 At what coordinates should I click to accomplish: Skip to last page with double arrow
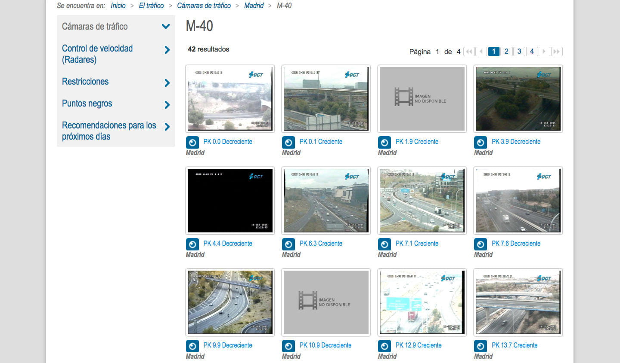click(x=557, y=52)
